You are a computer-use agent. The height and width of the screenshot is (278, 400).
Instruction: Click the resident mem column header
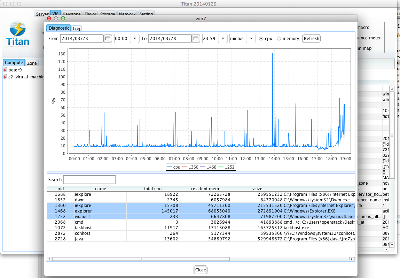point(205,189)
